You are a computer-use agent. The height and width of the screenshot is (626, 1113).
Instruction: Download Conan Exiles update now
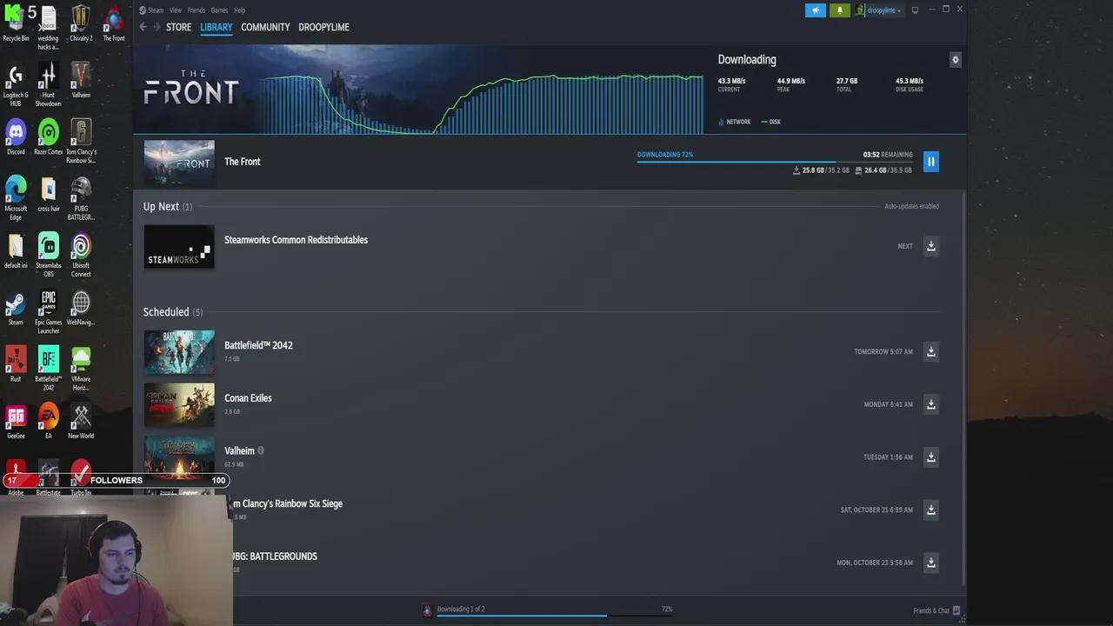pyautogui.click(x=930, y=404)
